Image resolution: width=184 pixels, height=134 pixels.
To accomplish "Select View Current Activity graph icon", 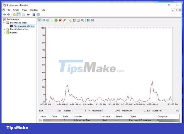I will (x=39, y=20).
